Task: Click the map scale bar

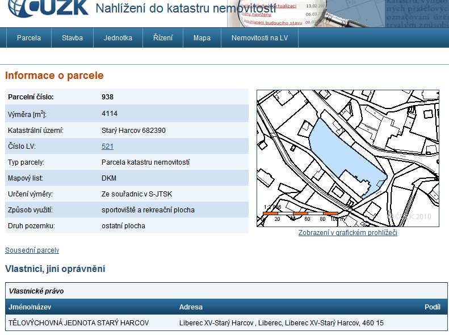Action: (x=300, y=213)
